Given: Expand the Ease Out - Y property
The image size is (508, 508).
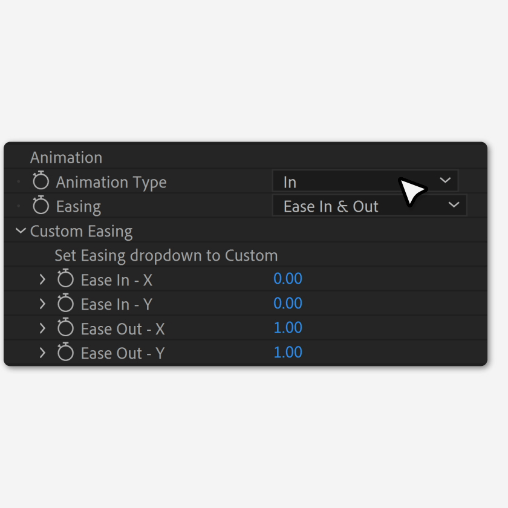Looking at the screenshot, I should click(x=42, y=353).
